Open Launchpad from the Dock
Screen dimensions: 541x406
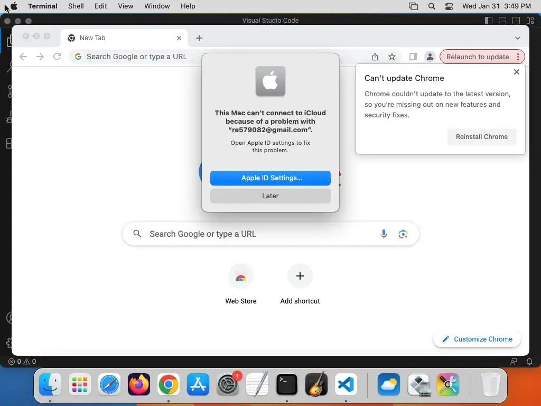coord(80,384)
